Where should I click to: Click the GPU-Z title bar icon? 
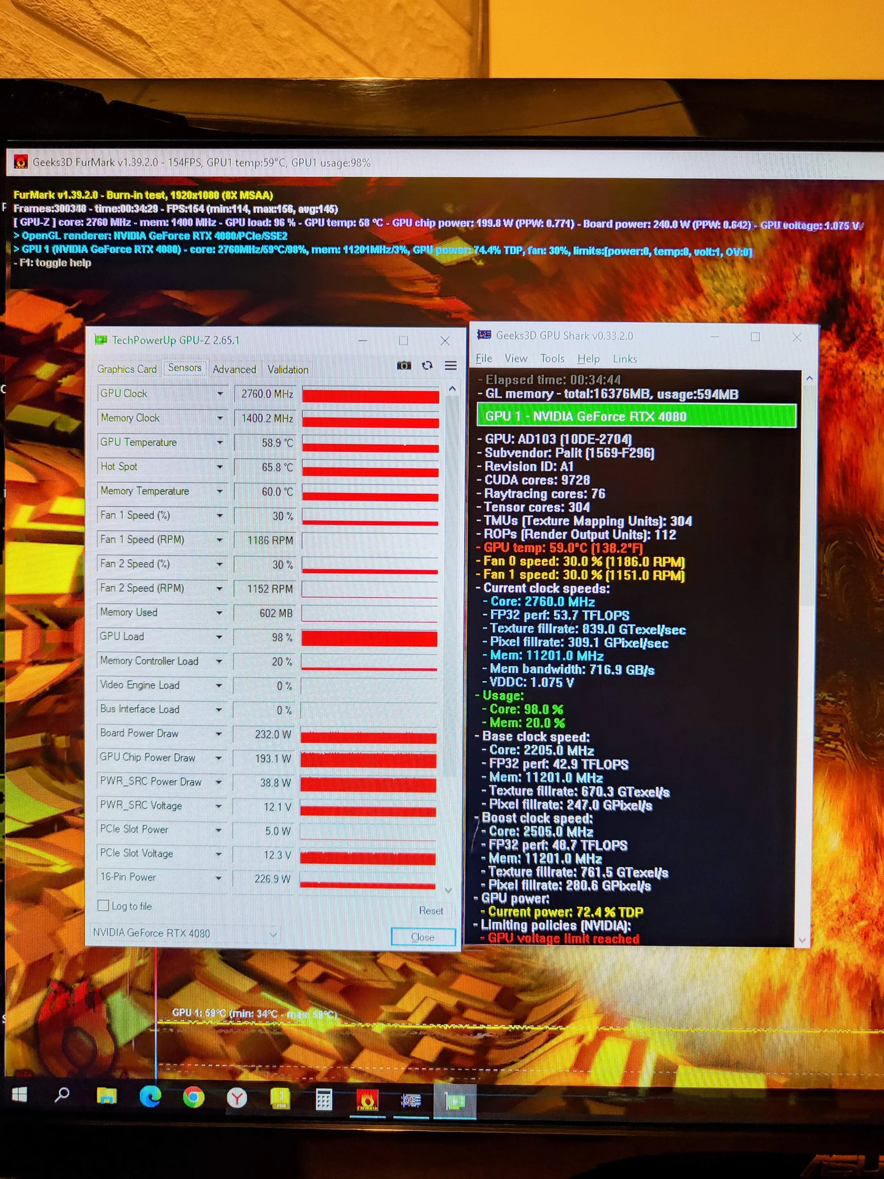(101, 340)
